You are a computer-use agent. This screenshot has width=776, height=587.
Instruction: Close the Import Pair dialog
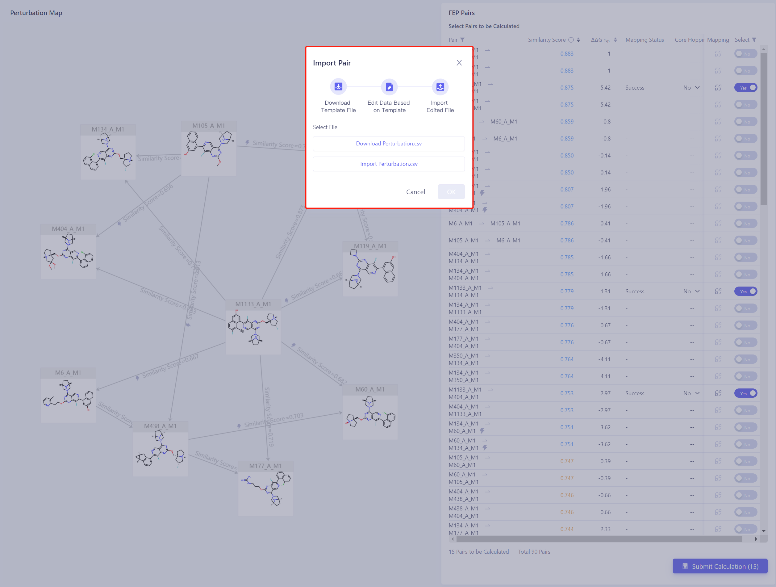click(459, 63)
